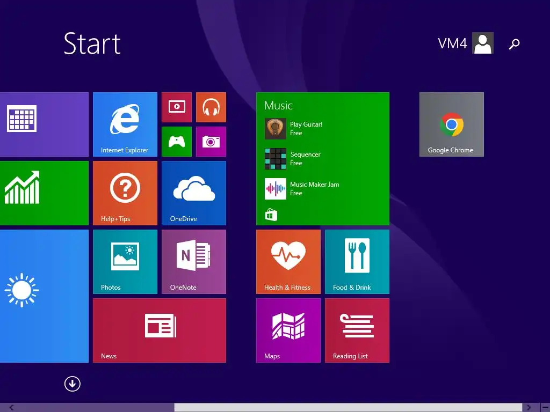The width and height of the screenshot is (550, 412).
Task: Open the Video small tile
Action: 176,107
